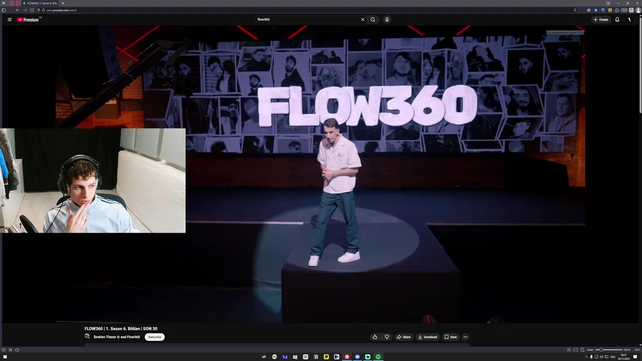The height and width of the screenshot is (361, 642).
Task: Share the FLOW360 video
Action: coord(404,337)
